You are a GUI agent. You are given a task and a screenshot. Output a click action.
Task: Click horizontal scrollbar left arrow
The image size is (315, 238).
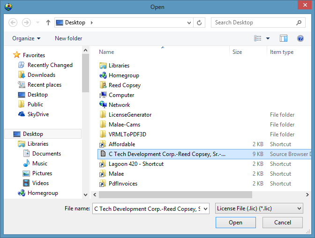(95, 194)
